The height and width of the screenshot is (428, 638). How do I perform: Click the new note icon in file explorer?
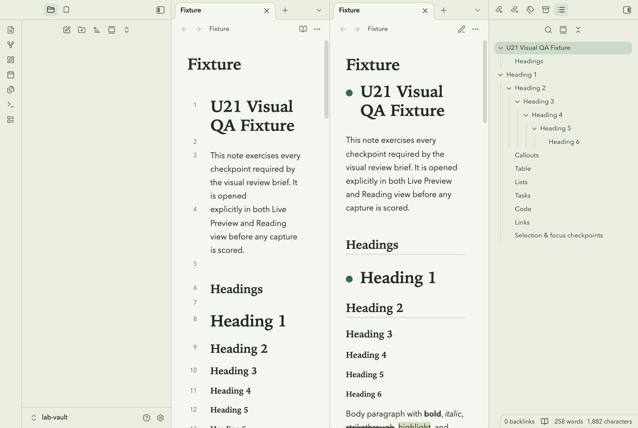(x=67, y=30)
